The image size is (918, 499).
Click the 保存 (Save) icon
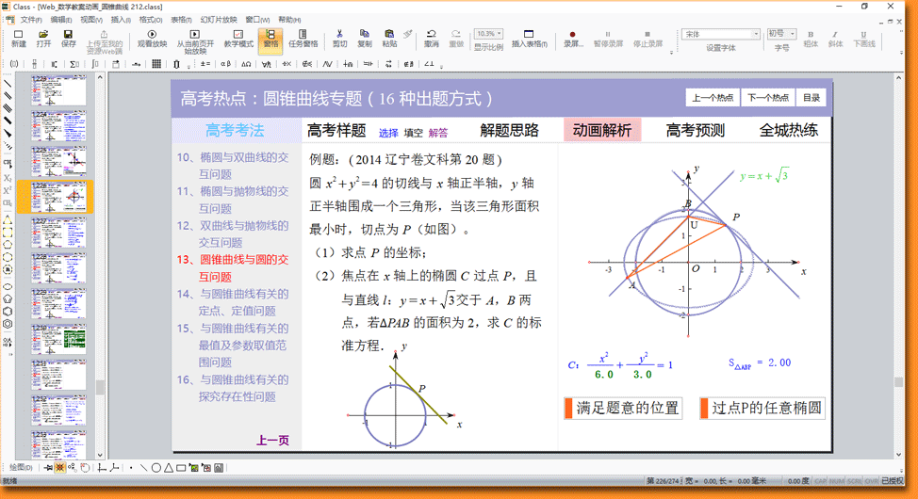pos(69,38)
